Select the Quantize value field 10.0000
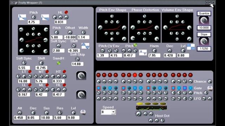 tap(204, 28)
